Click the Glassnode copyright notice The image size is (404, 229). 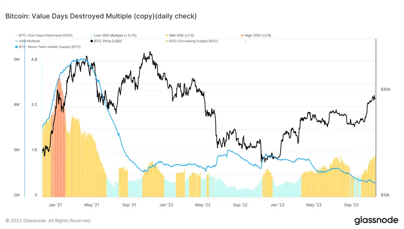48,220
